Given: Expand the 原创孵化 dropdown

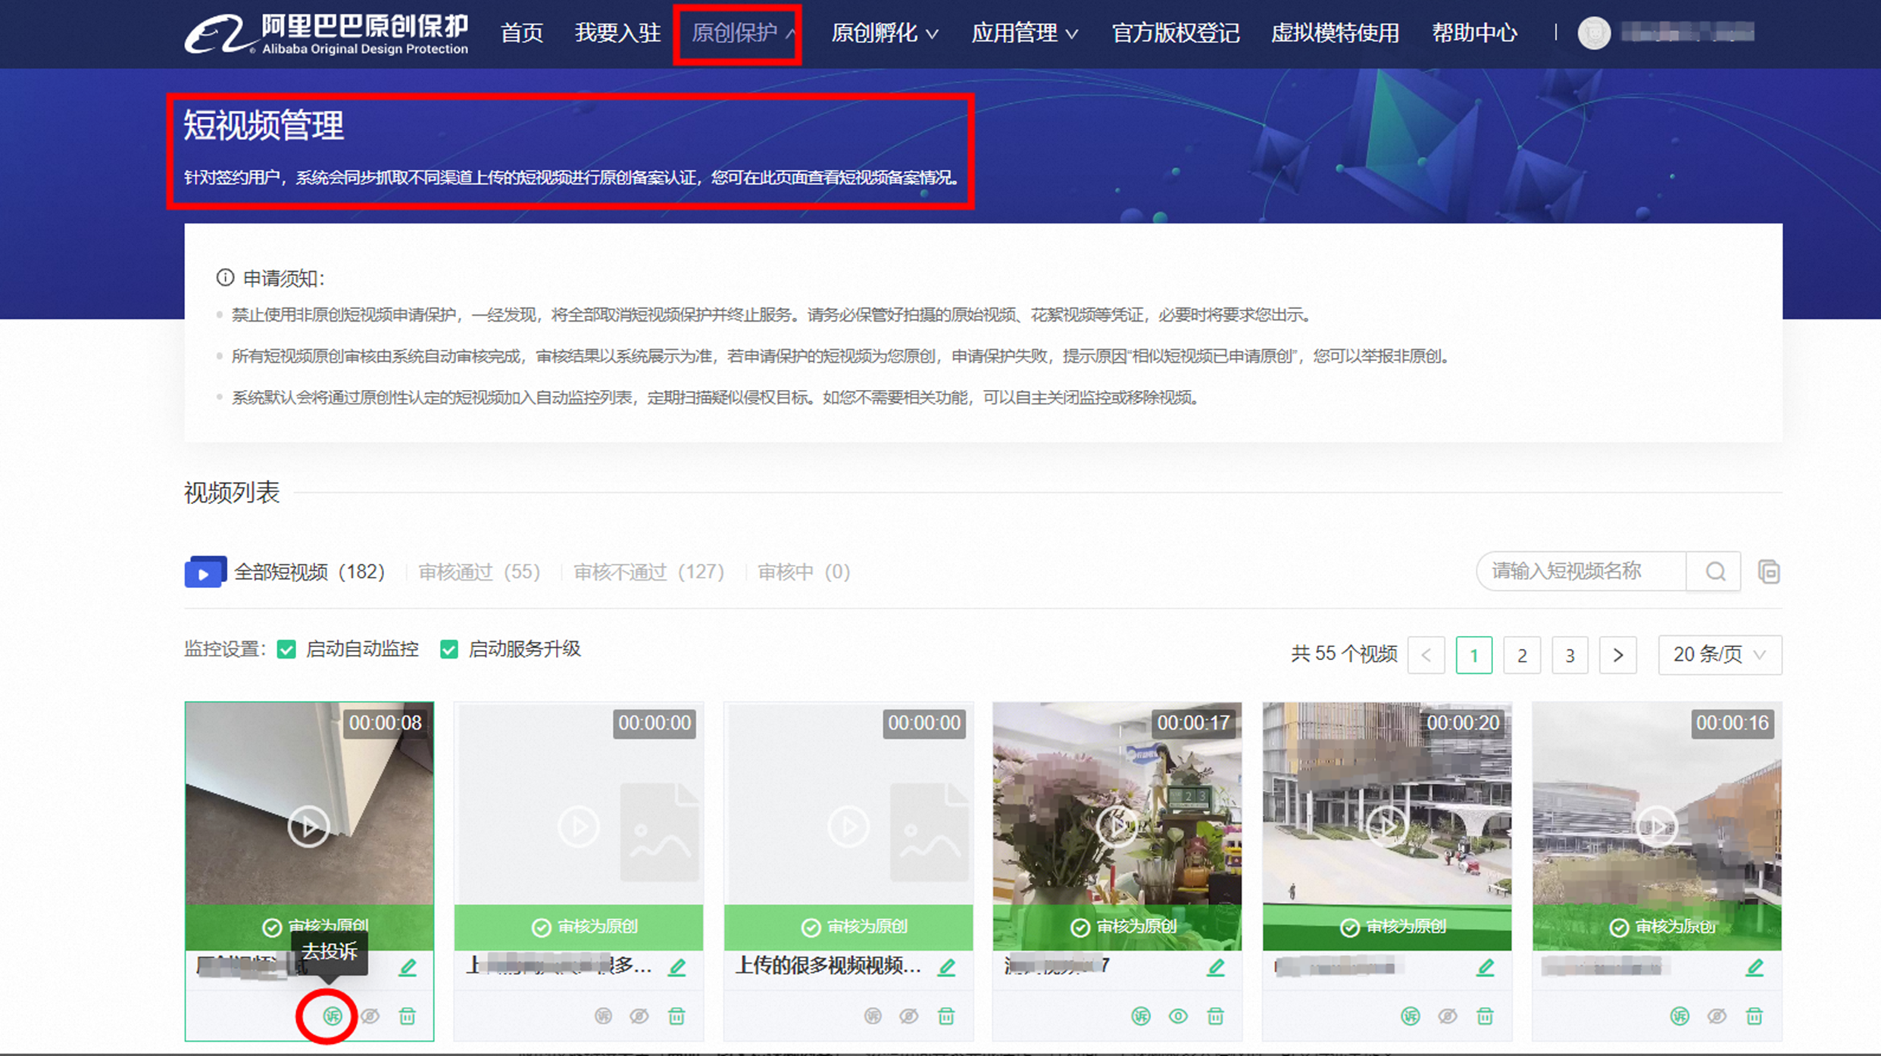Looking at the screenshot, I should click(885, 33).
